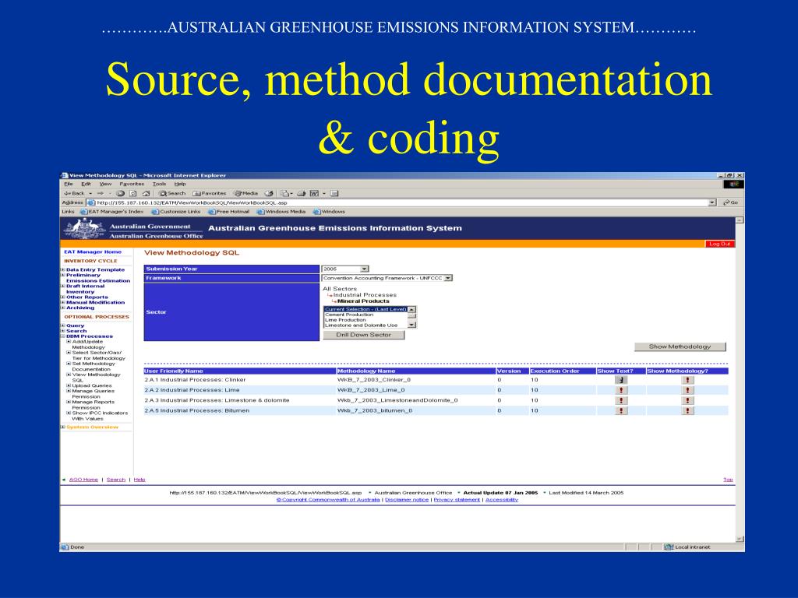Expand Manual Modification tree node

(63, 303)
